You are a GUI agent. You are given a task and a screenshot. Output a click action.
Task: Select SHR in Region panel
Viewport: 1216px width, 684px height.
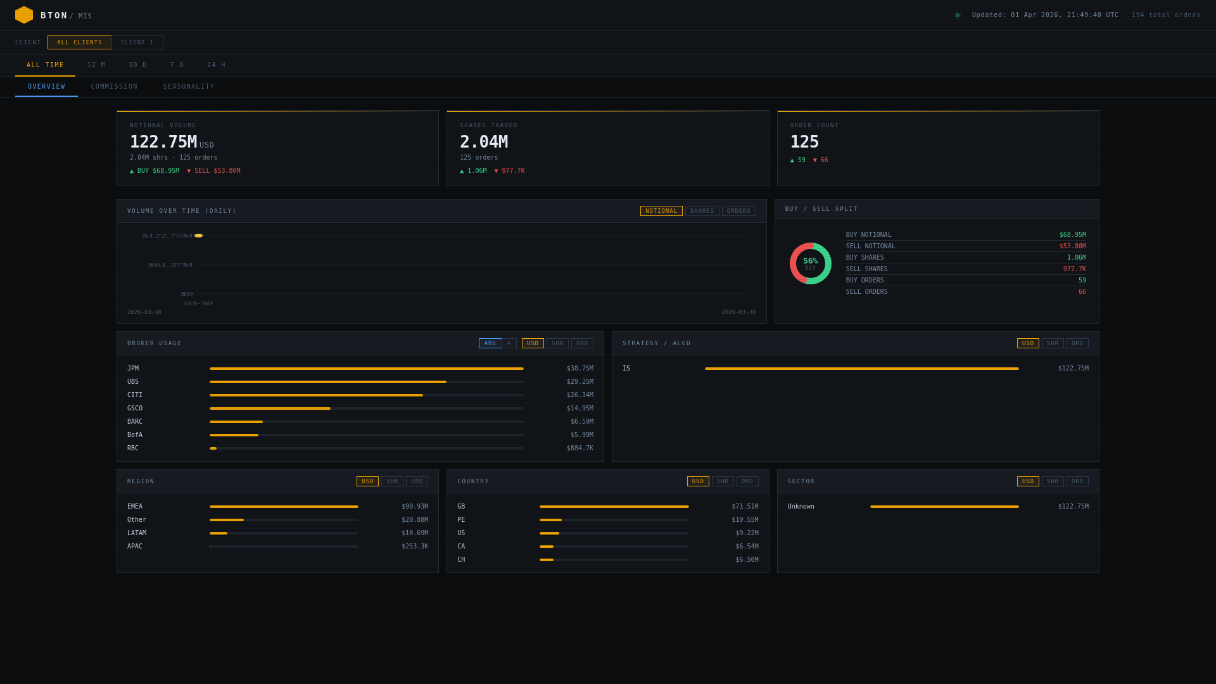tap(392, 481)
